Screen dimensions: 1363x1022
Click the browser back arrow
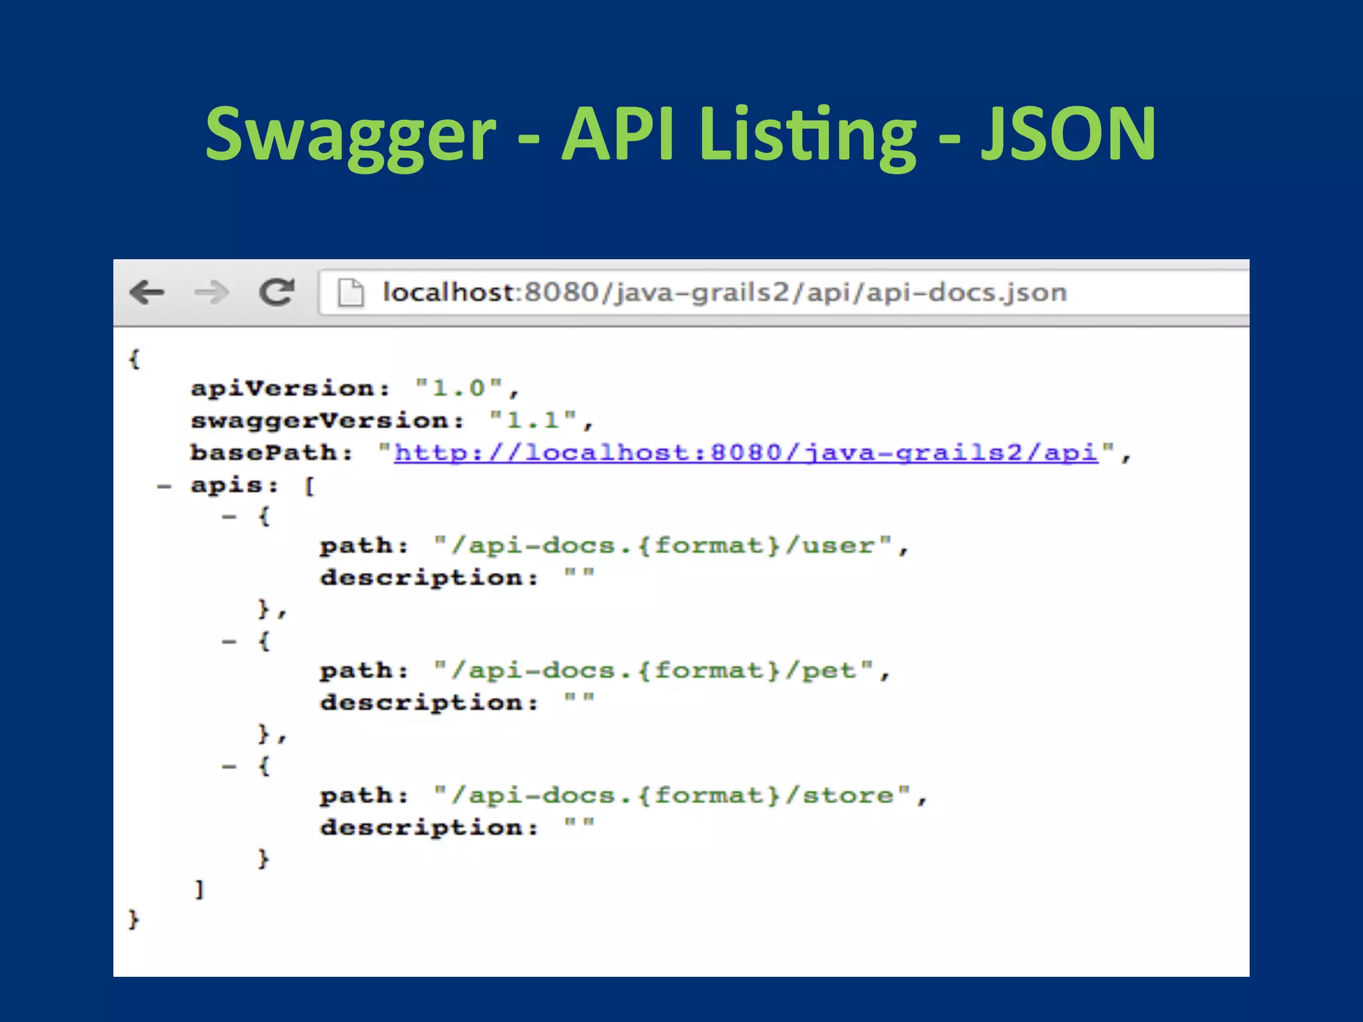tap(146, 292)
